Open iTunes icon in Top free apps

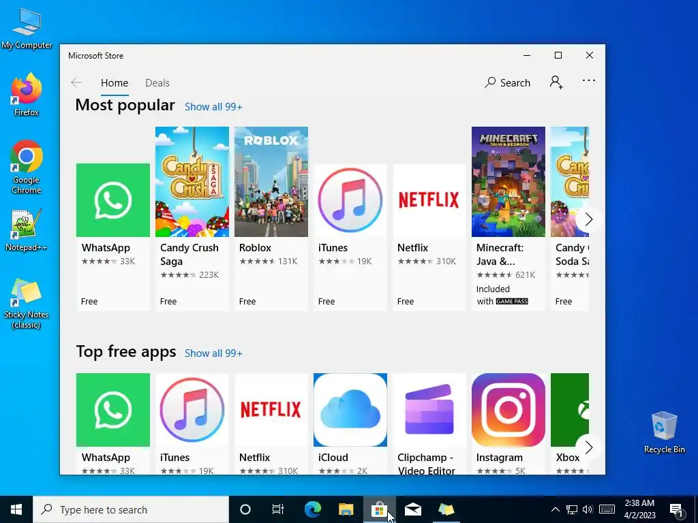coord(192,409)
